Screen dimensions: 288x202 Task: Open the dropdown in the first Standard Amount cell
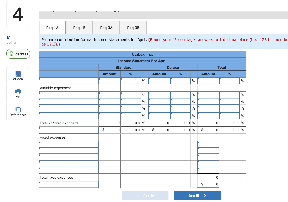[x=100, y=80]
